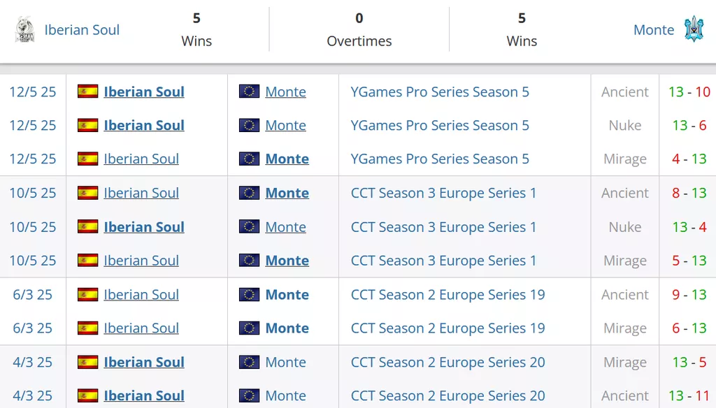Open YGames Pro Series Season 5 Ancient event
This screenshot has height=408, width=716.
click(x=440, y=92)
